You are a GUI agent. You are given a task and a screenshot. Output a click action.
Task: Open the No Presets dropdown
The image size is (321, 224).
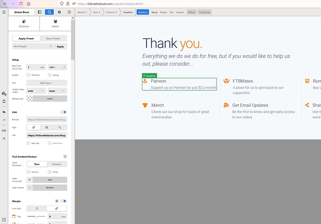point(33,46)
